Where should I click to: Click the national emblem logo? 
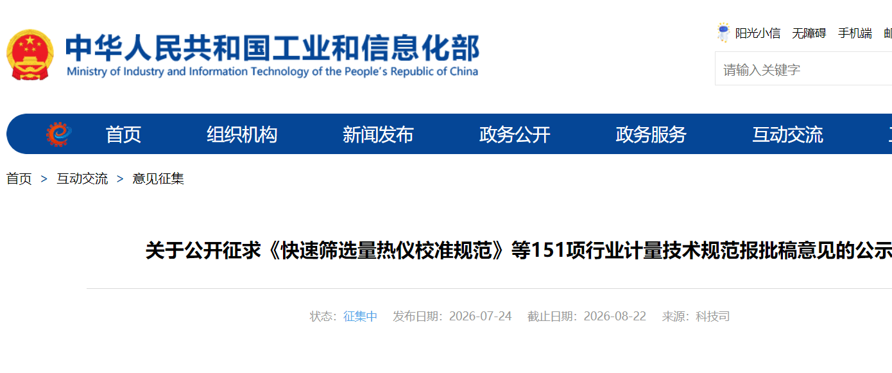click(30, 55)
